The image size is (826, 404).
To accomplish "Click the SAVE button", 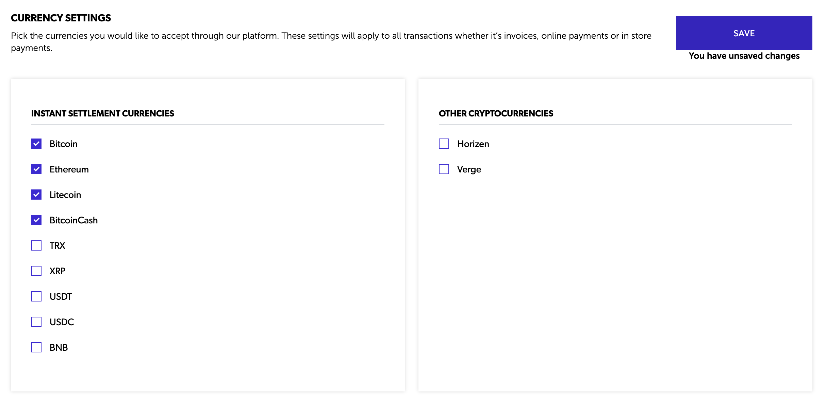I will [x=744, y=33].
